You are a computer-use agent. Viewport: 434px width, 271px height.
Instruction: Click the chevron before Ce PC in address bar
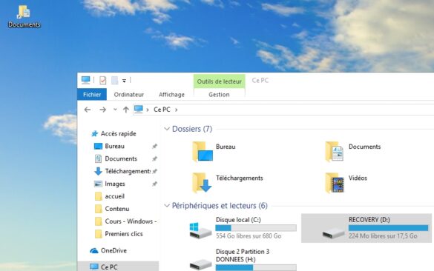tap(148, 110)
